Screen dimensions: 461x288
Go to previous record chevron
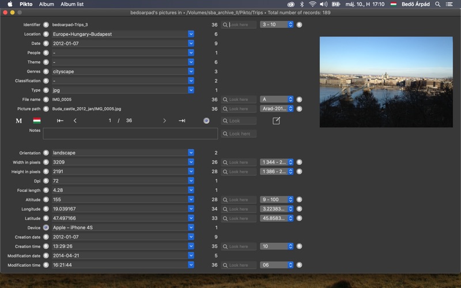[x=75, y=120]
